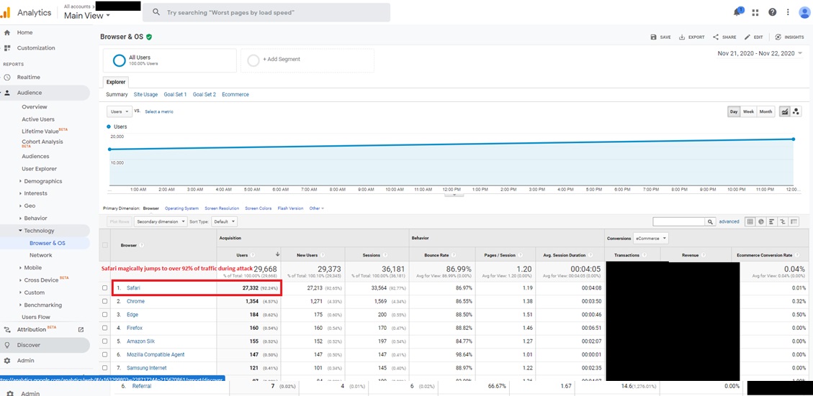Click the advanced filter link
The width and height of the screenshot is (813, 396).
(729, 221)
